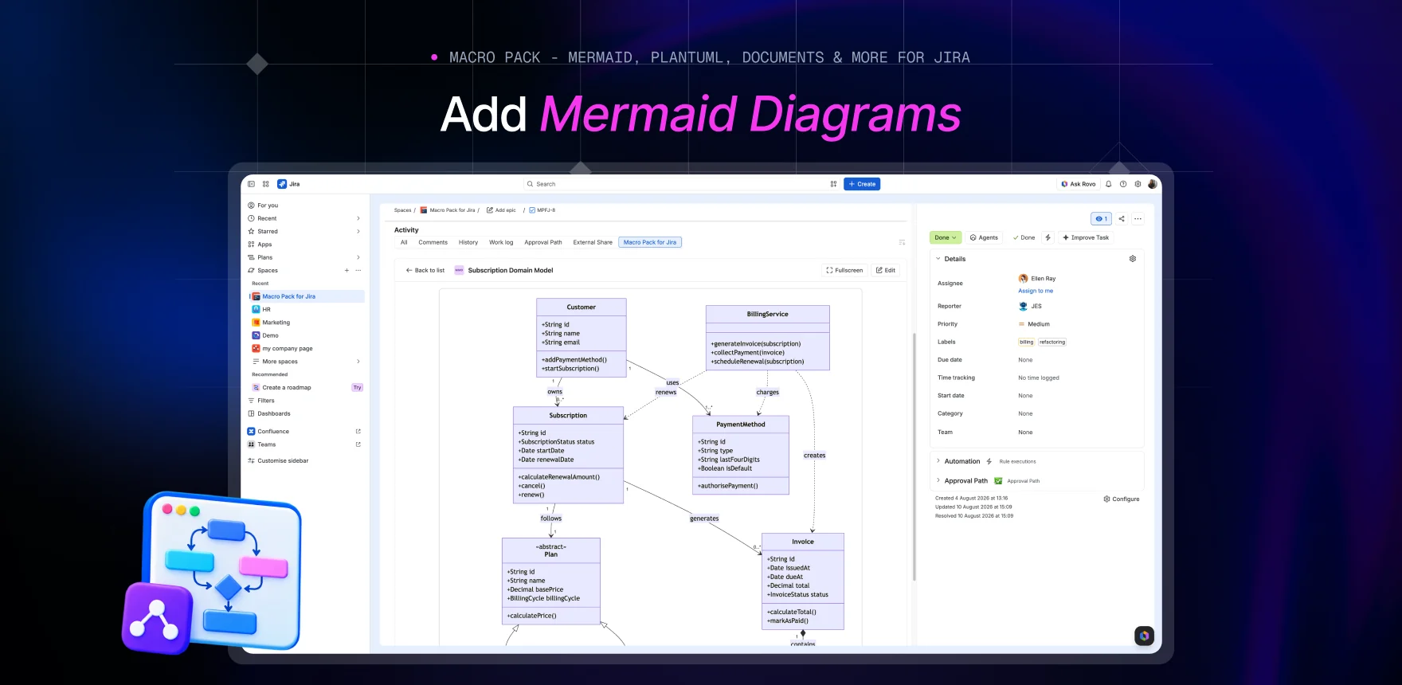
Task: Open the Done status dropdown
Action: 946,237
